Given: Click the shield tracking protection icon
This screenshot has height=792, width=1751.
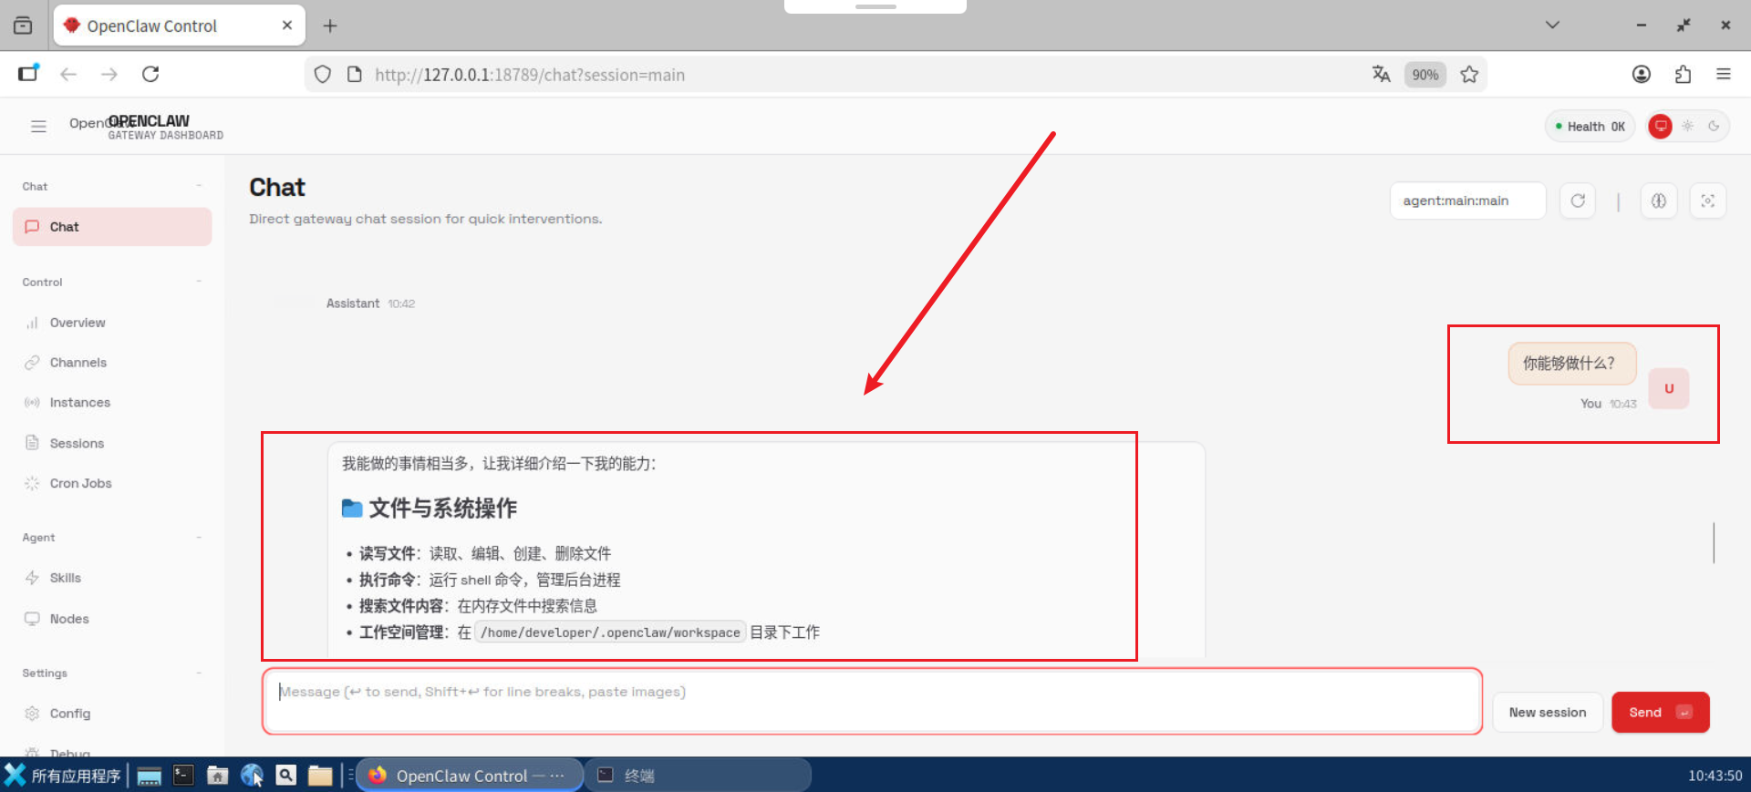Looking at the screenshot, I should point(323,75).
